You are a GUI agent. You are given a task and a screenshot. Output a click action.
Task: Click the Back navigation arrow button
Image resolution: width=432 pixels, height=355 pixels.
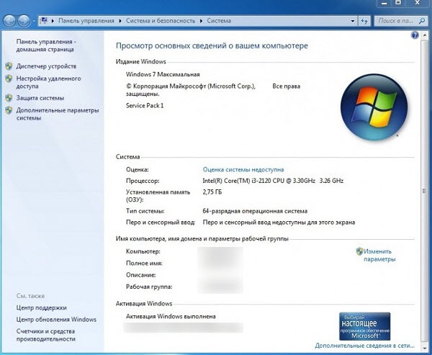9,21
